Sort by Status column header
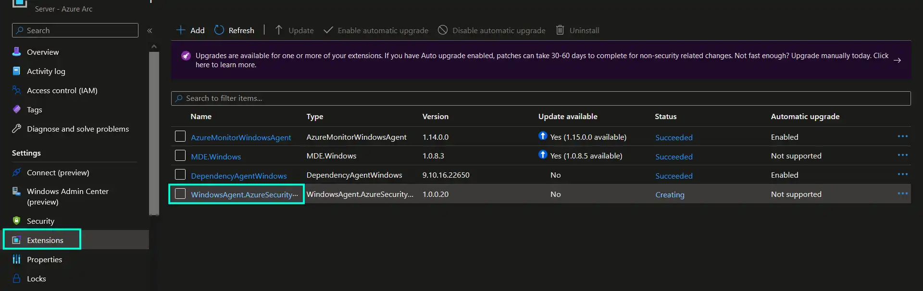The width and height of the screenshot is (923, 291). coord(665,116)
